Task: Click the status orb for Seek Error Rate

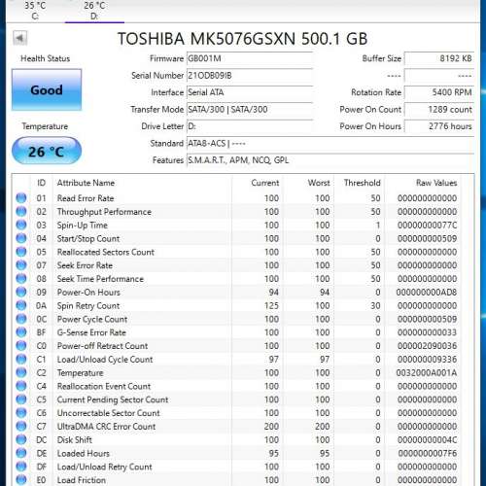Action: coord(21,265)
